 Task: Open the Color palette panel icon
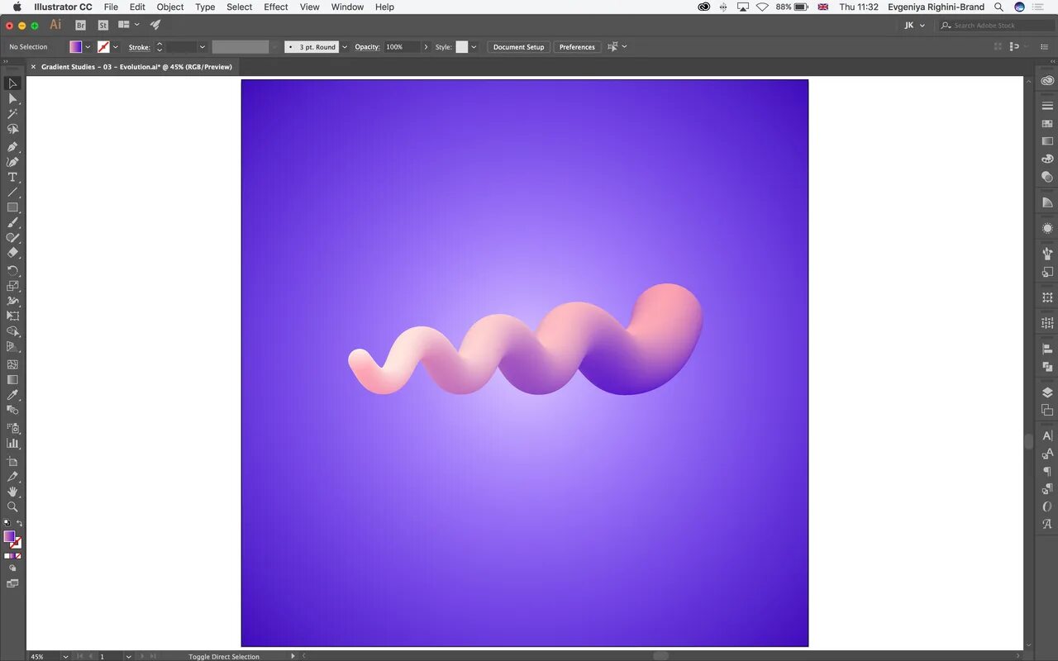tap(1047, 159)
